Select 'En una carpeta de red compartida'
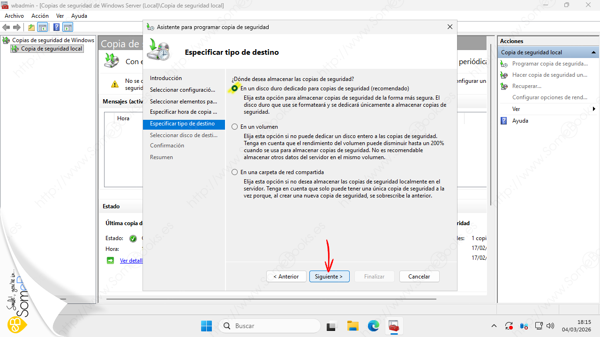This screenshot has width=600, height=337. pyautogui.click(x=235, y=172)
